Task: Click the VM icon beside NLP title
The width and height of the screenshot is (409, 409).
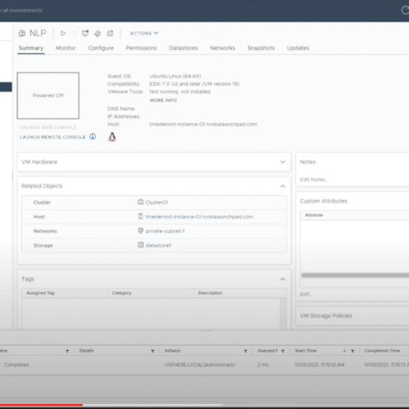Action: tap(22, 33)
